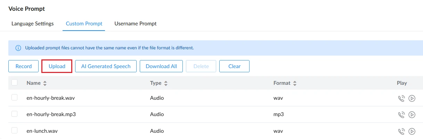Check the box for en-hourly-break.wav
The height and width of the screenshot is (139, 423).
pos(14,97)
